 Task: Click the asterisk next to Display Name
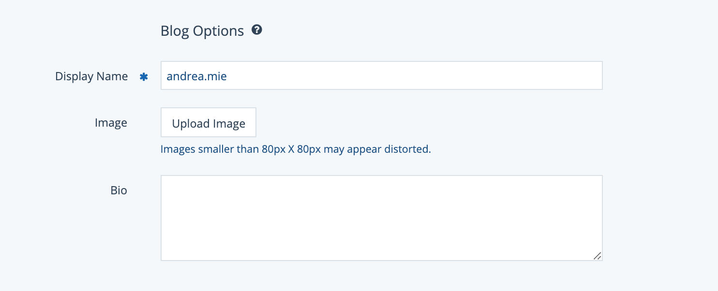click(x=144, y=76)
